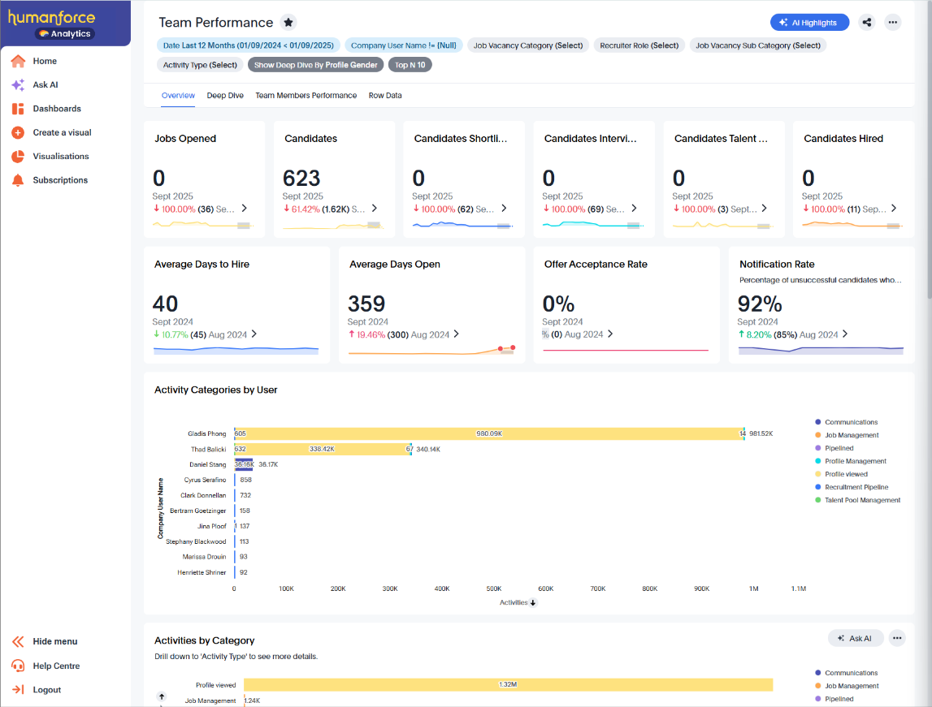The image size is (932, 707).
Task: Click the Visualisations pie chart icon
Action: click(18, 157)
